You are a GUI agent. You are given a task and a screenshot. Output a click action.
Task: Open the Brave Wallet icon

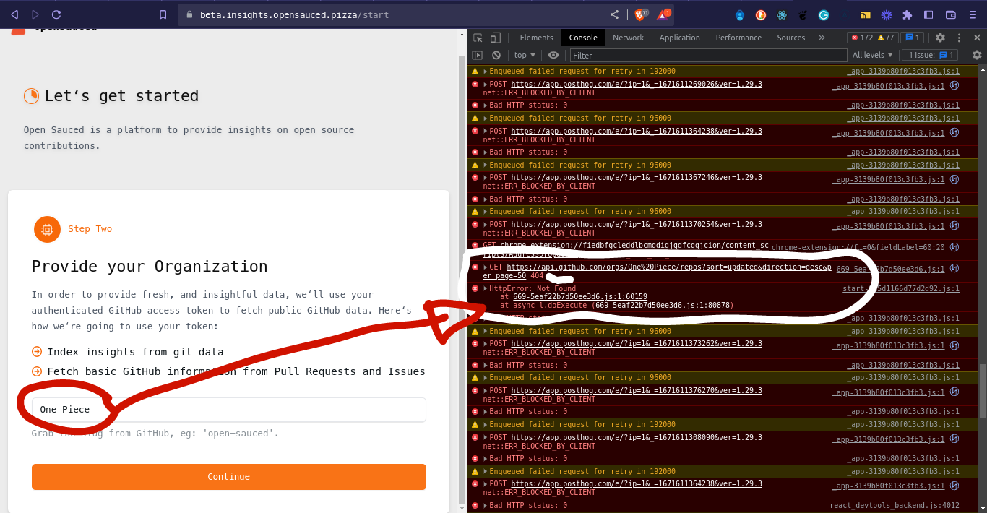point(950,14)
